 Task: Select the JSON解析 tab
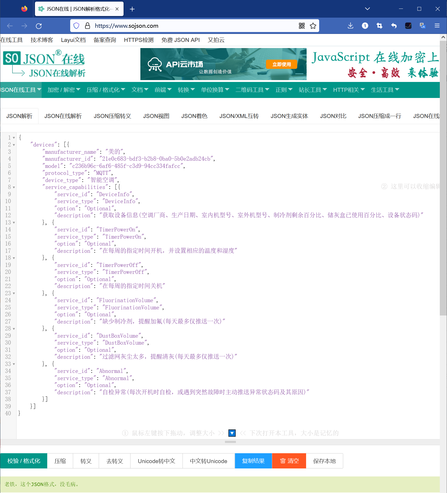19,116
